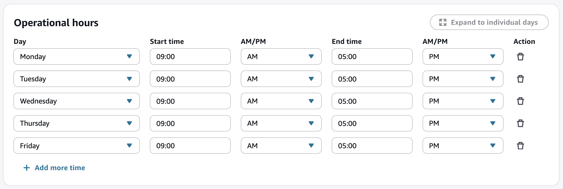Screen dimensions: 563x189
Task: Click the expand icon in top-right button
Action: click(443, 22)
